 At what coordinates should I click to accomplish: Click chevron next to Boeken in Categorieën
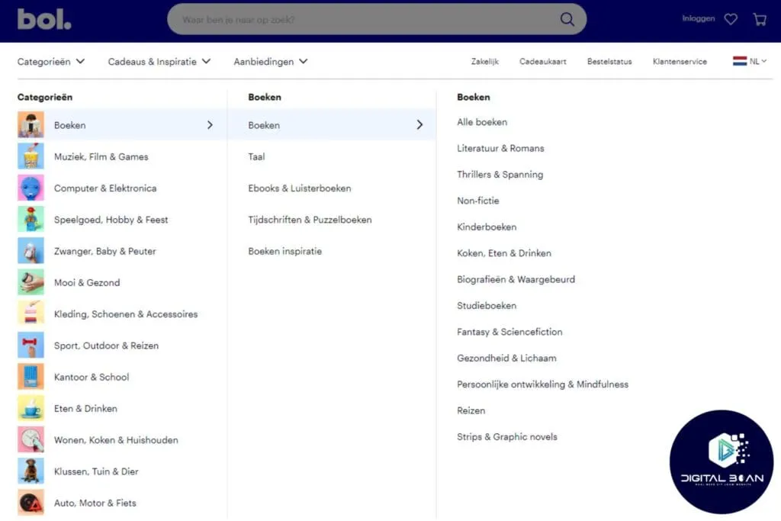[x=211, y=125]
